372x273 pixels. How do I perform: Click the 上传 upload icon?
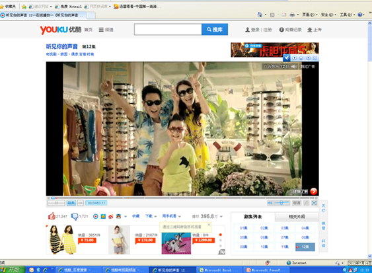310,30
